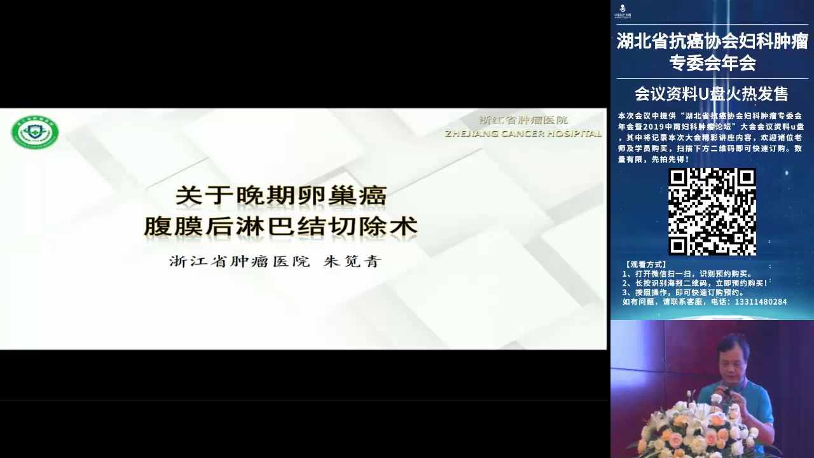Click the QR code in the sidebar
Image resolution: width=814 pixels, height=458 pixels.
(712, 211)
